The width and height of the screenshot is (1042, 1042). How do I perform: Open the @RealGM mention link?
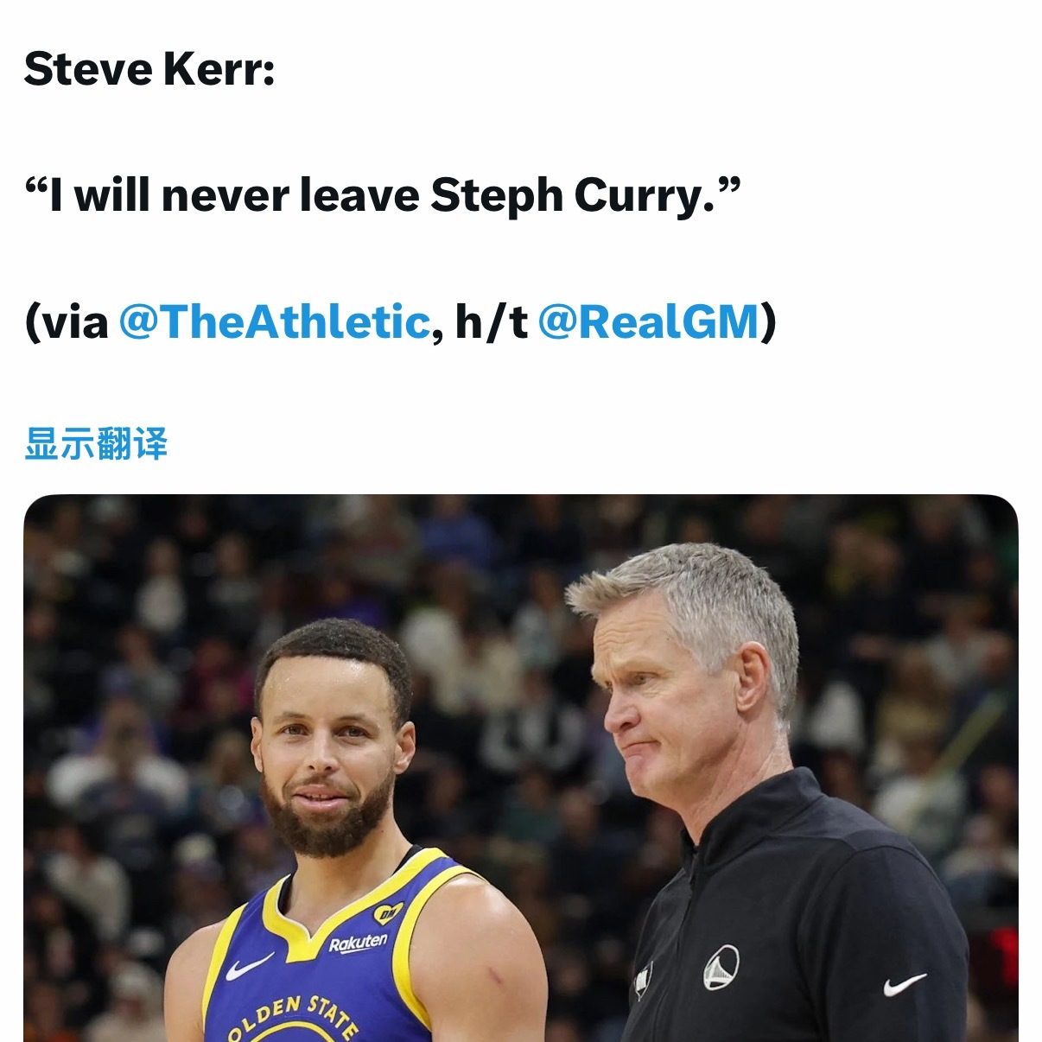point(648,322)
